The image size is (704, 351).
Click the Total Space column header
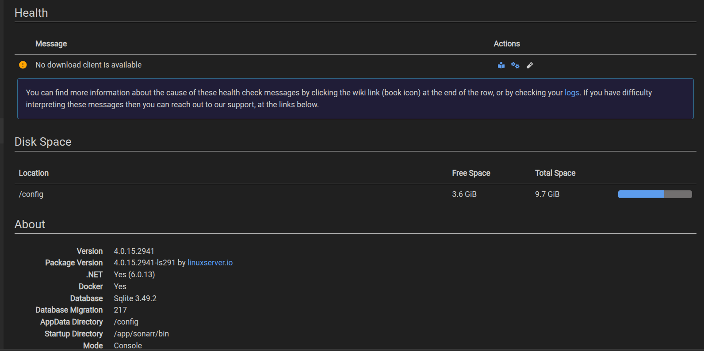pyautogui.click(x=555, y=173)
